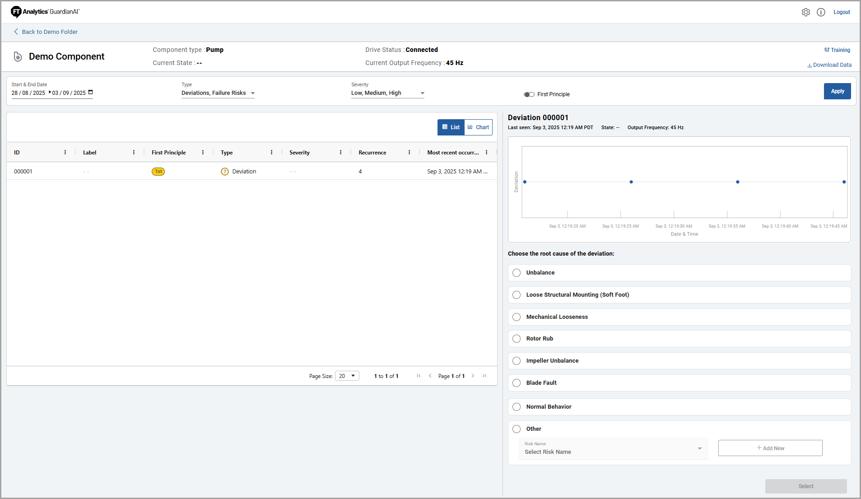This screenshot has height=499, width=861.
Task: Select the Unbalance root cause
Action: coord(517,273)
